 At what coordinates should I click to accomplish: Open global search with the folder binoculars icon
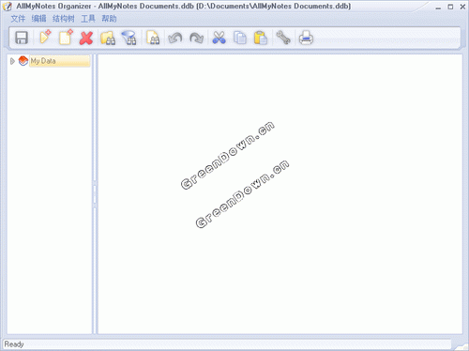[x=108, y=38]
